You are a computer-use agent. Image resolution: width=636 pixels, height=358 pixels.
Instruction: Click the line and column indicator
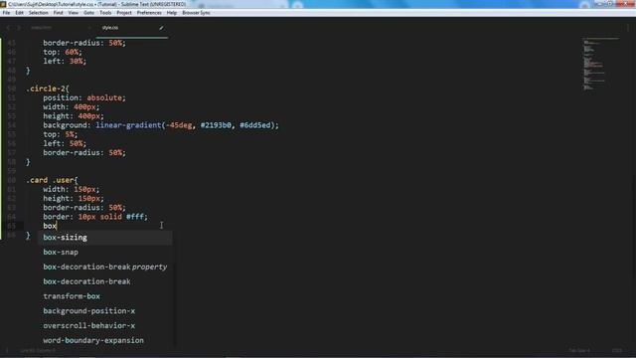point(38,350)
